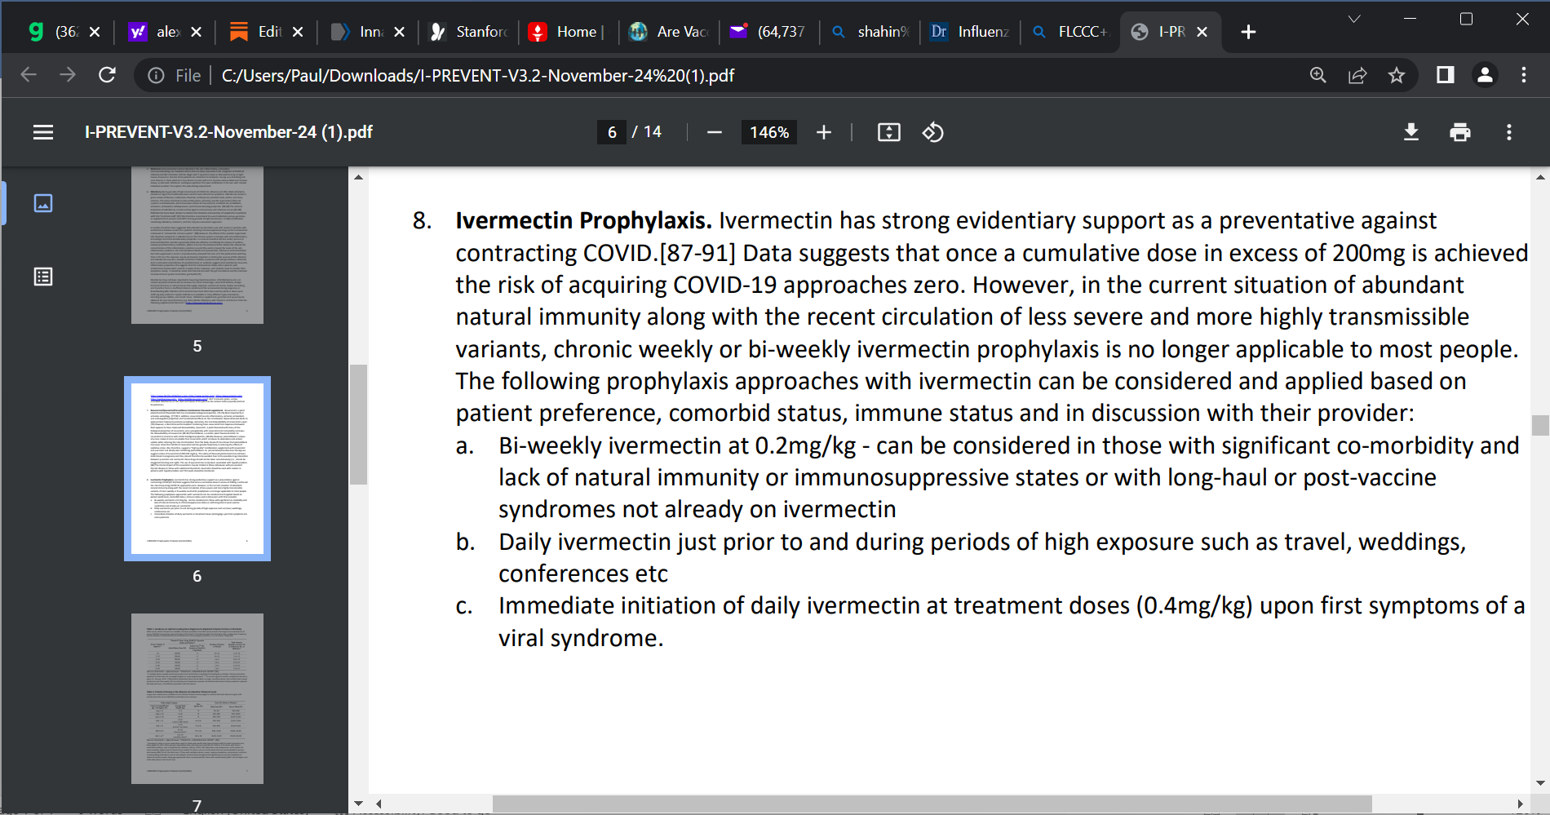
Task: Click the horizontal scroll left arrow
Action: 379,804
